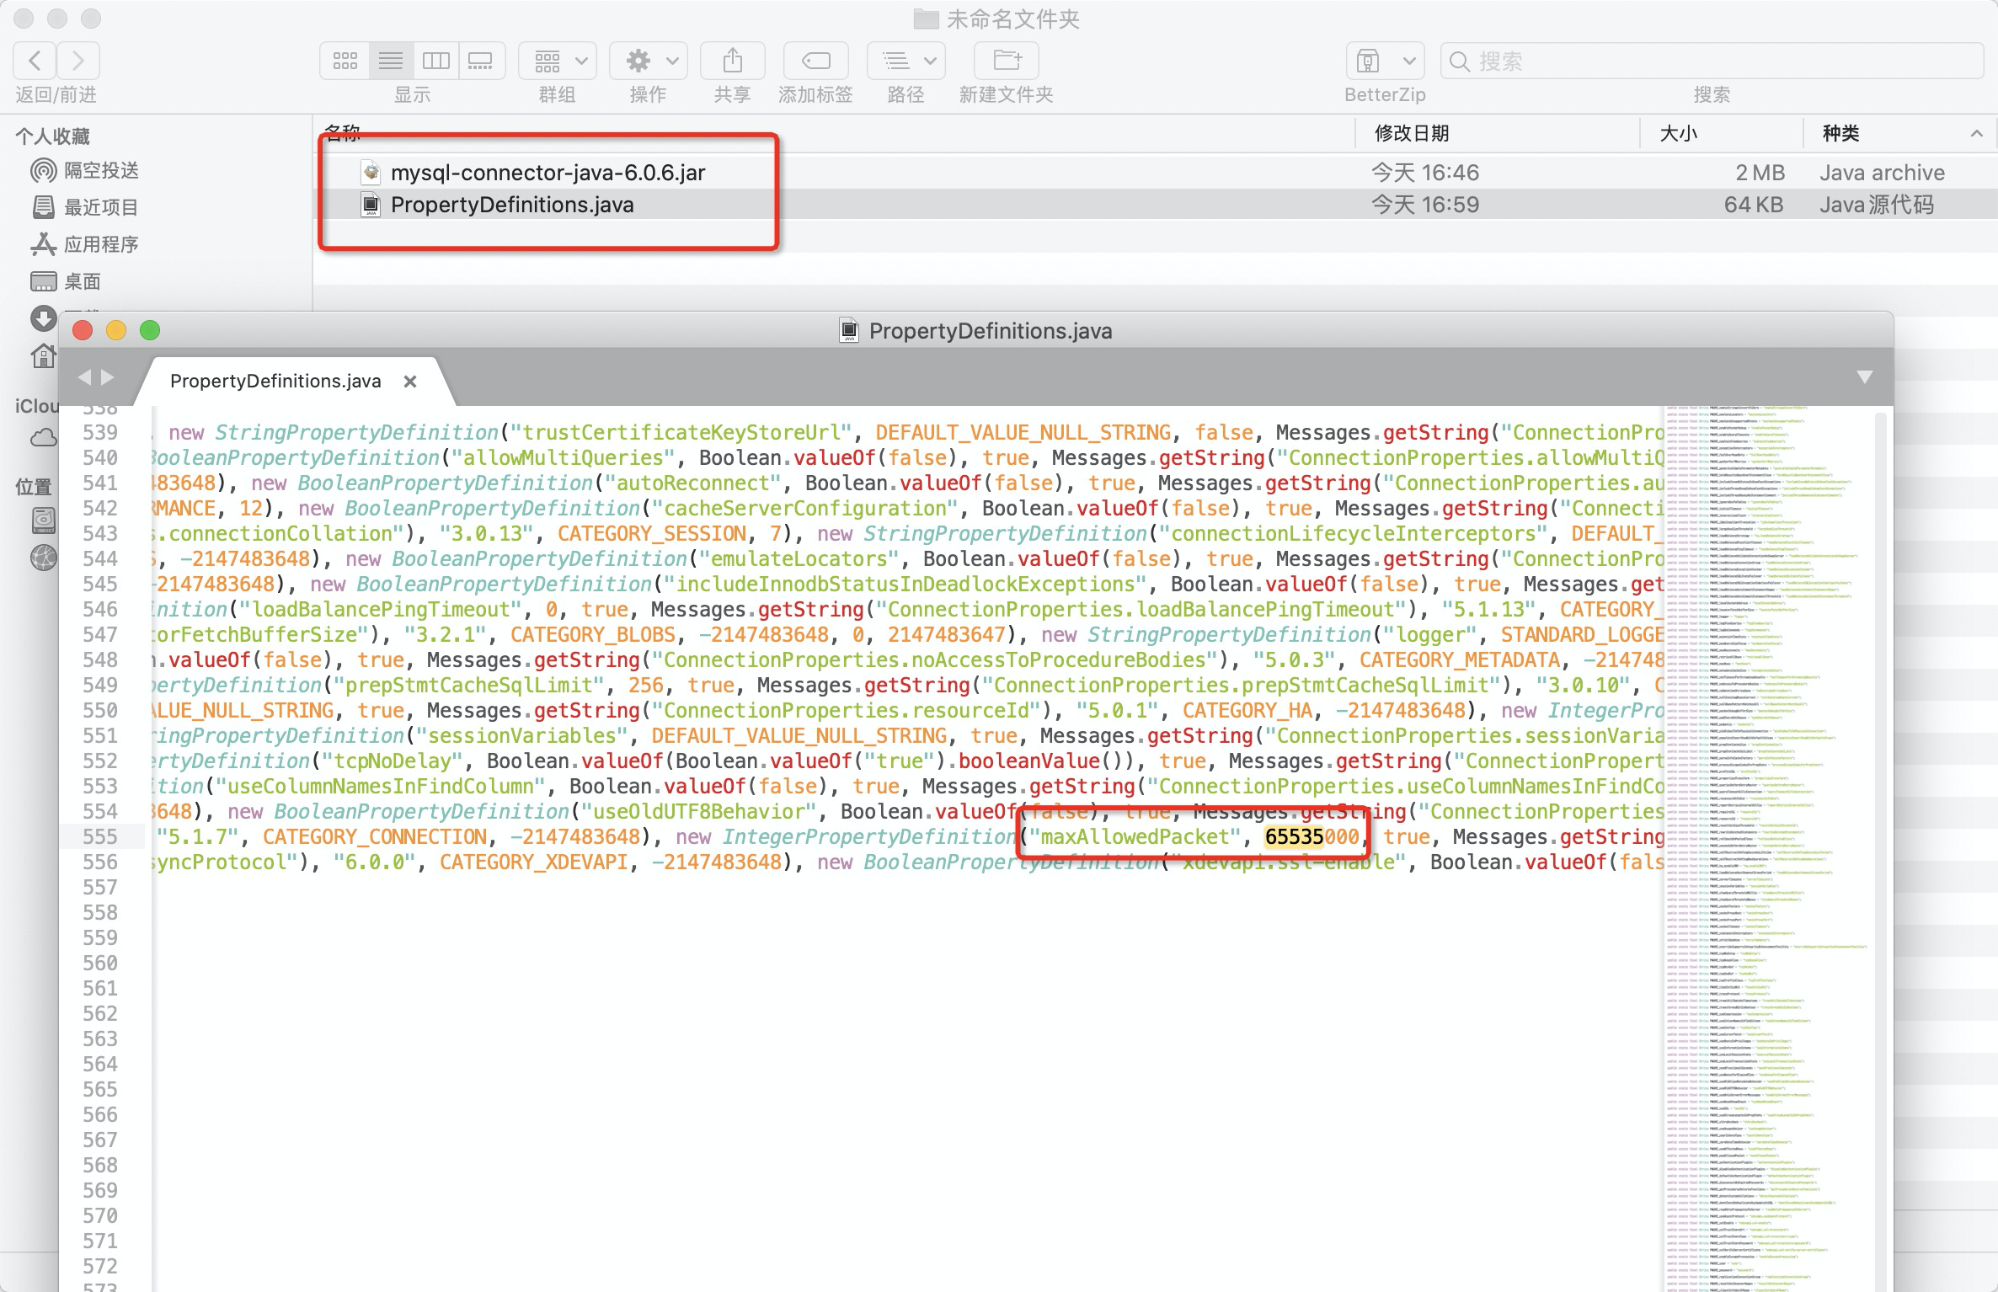This screenshot has width=1998, height=1292.
Task: Click file icon in editor title bar
Action: pyautogui.click(x=849, y=331)
